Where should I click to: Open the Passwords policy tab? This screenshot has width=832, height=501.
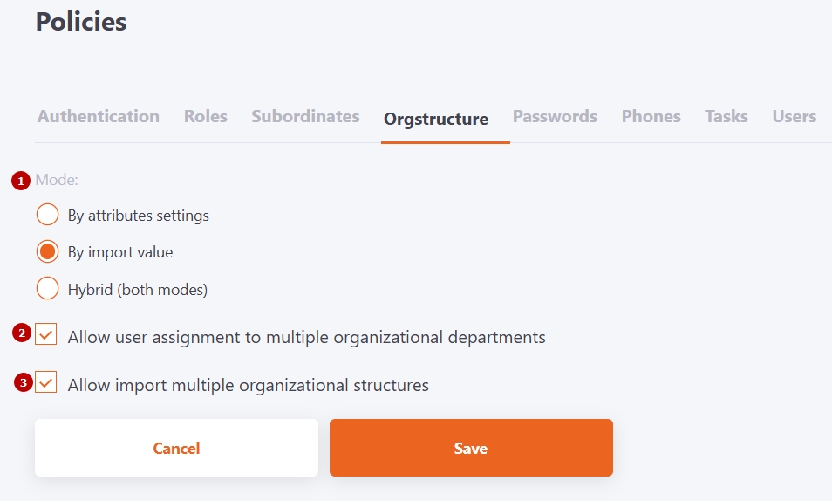[x=555, y=116]
